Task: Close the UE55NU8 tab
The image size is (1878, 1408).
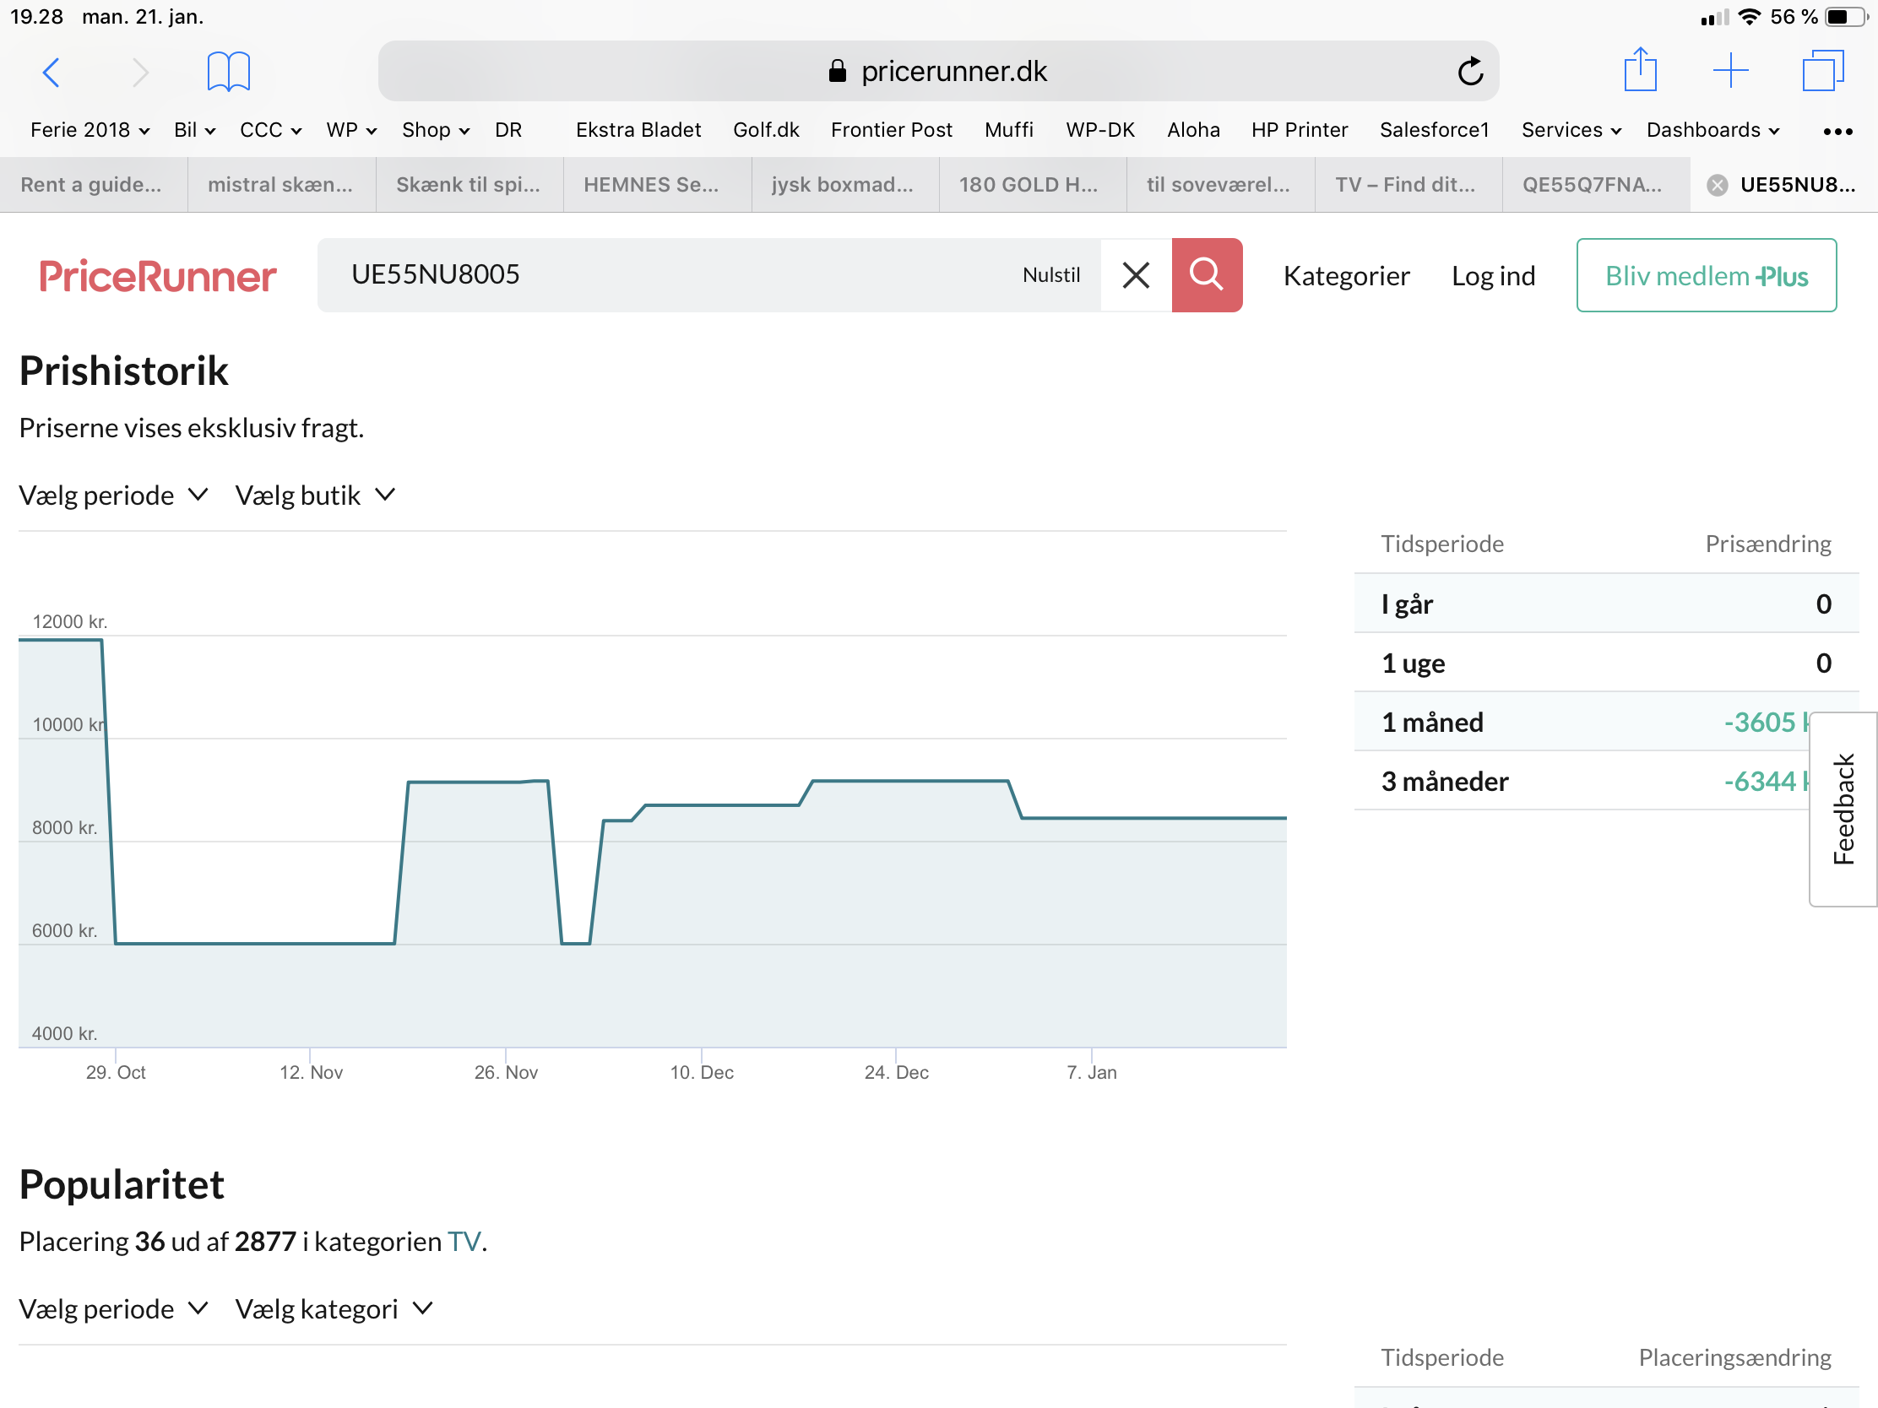Action: pos(1717,185)
